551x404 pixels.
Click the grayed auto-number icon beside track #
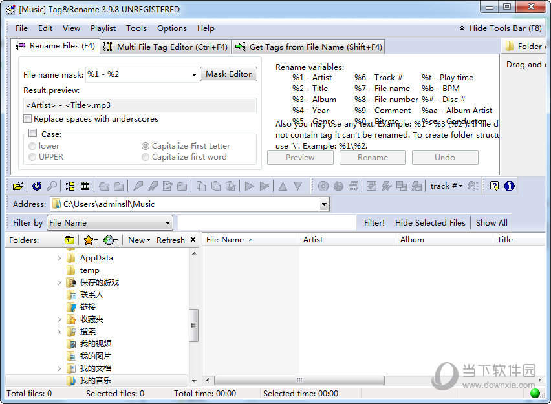tap(473, 186)
